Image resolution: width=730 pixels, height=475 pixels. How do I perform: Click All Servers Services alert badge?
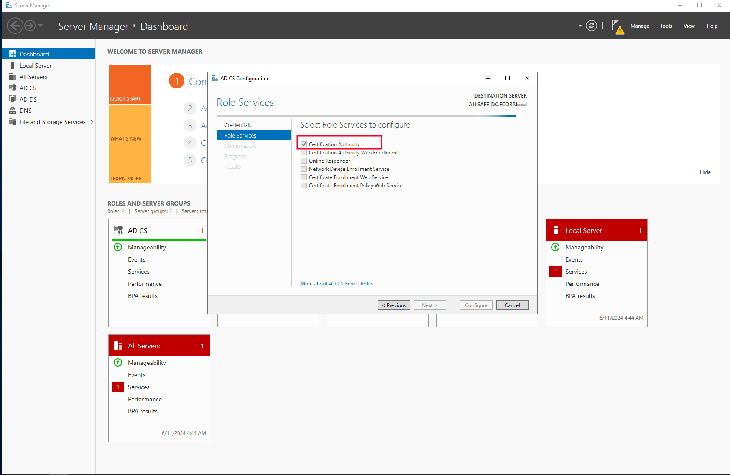[x=118, y=387]
